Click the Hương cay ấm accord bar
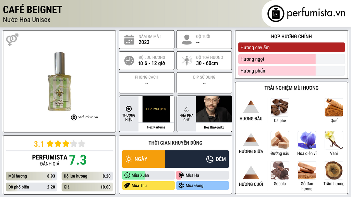This screenshot has width=351, height=197. pos(291,47)
